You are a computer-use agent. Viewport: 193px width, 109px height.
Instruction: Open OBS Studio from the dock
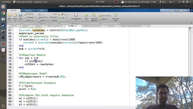pyautogui.click(x=3, y=38)
